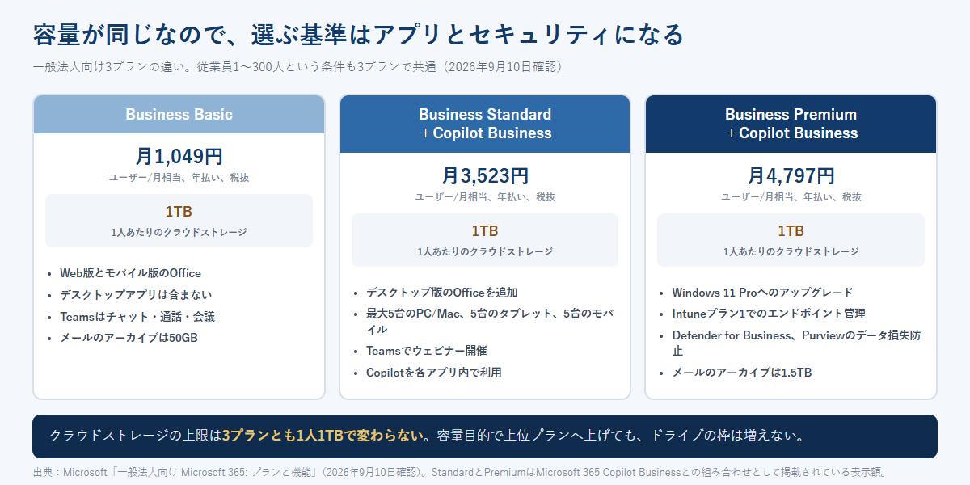Click billing note under 月3,523円

point(485,196)
